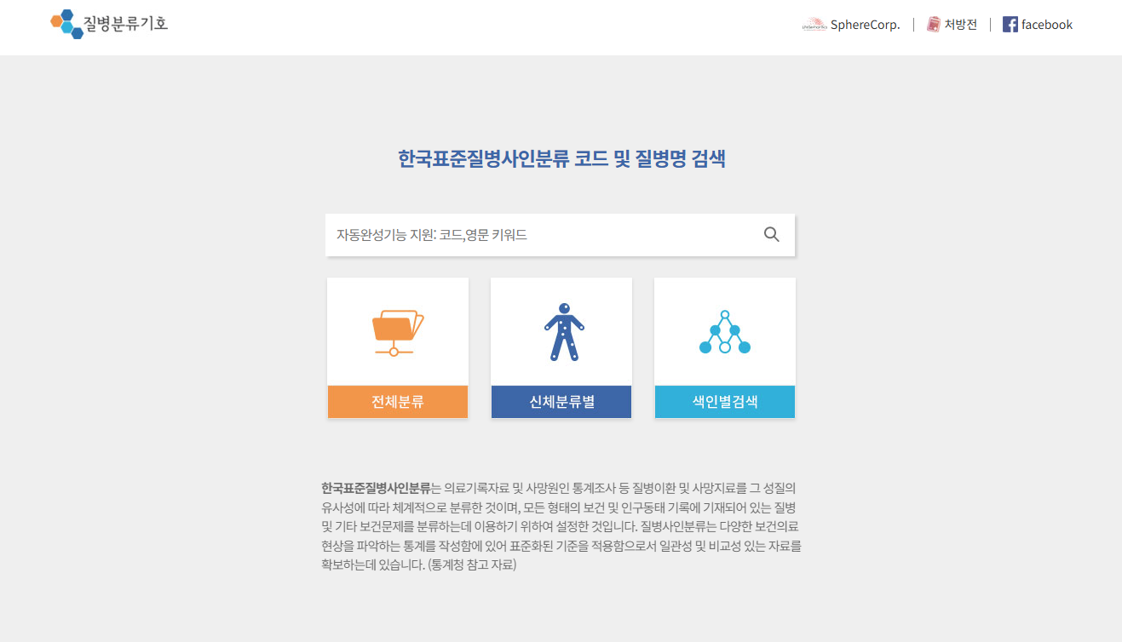
Task: Open the 색인별검색 index search page
Action: pyautogui.click(x=724, y=402)
